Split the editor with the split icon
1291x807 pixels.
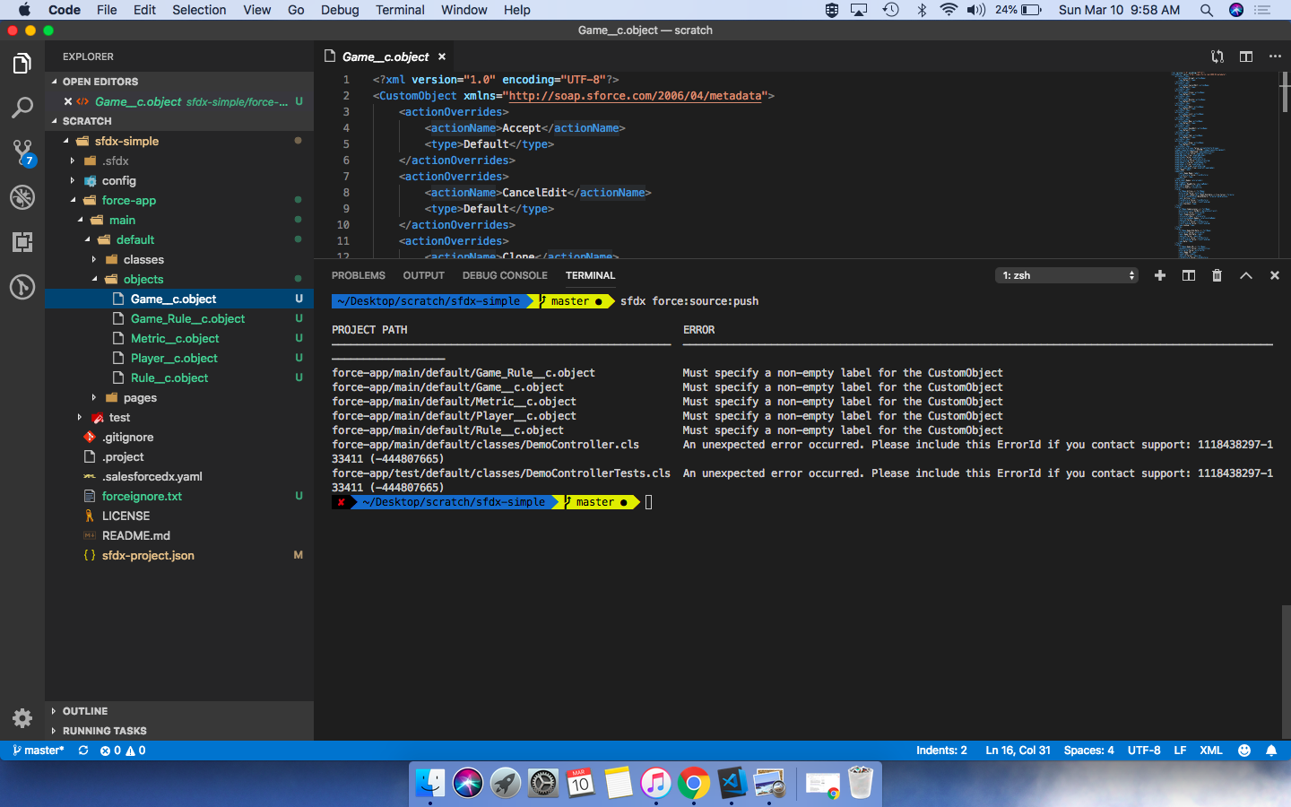[x=1245, y=56]
